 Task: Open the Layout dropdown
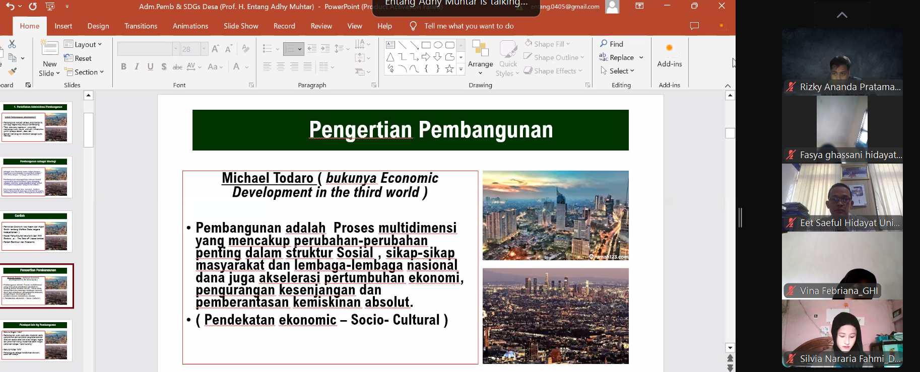pos(83,44)
